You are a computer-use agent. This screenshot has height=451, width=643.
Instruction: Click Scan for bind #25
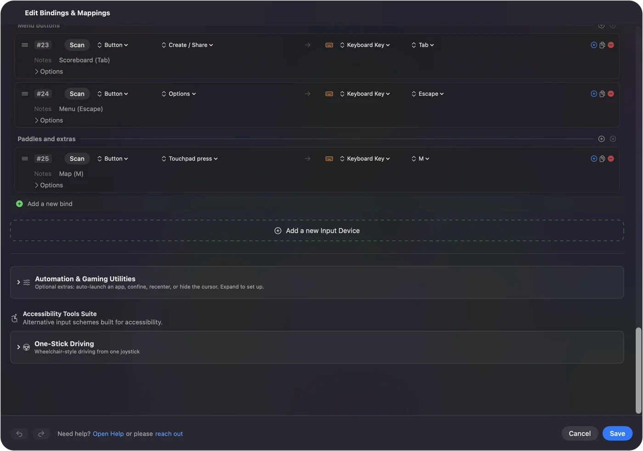click(x=77, y=159)
